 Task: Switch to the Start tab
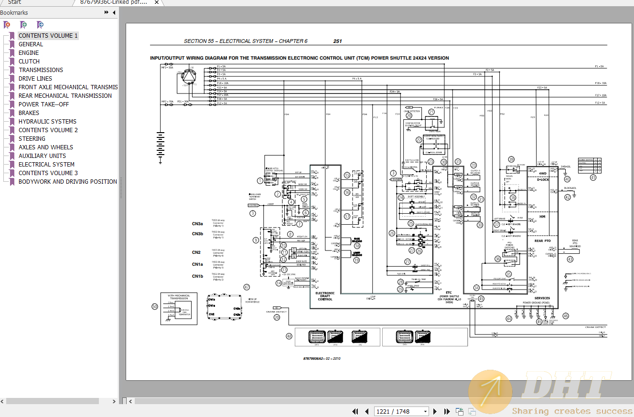[14, 2]
